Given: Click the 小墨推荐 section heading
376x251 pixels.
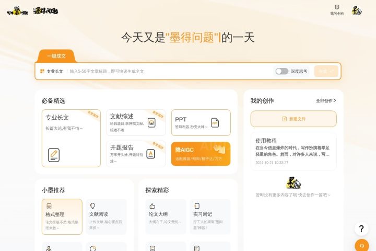Looking at the screenshot, I should (53, 190).
